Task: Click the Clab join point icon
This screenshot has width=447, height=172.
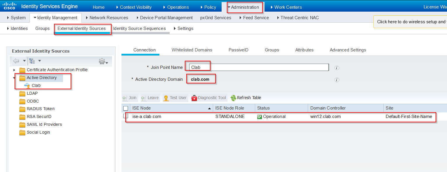Action: pos(27,86)
